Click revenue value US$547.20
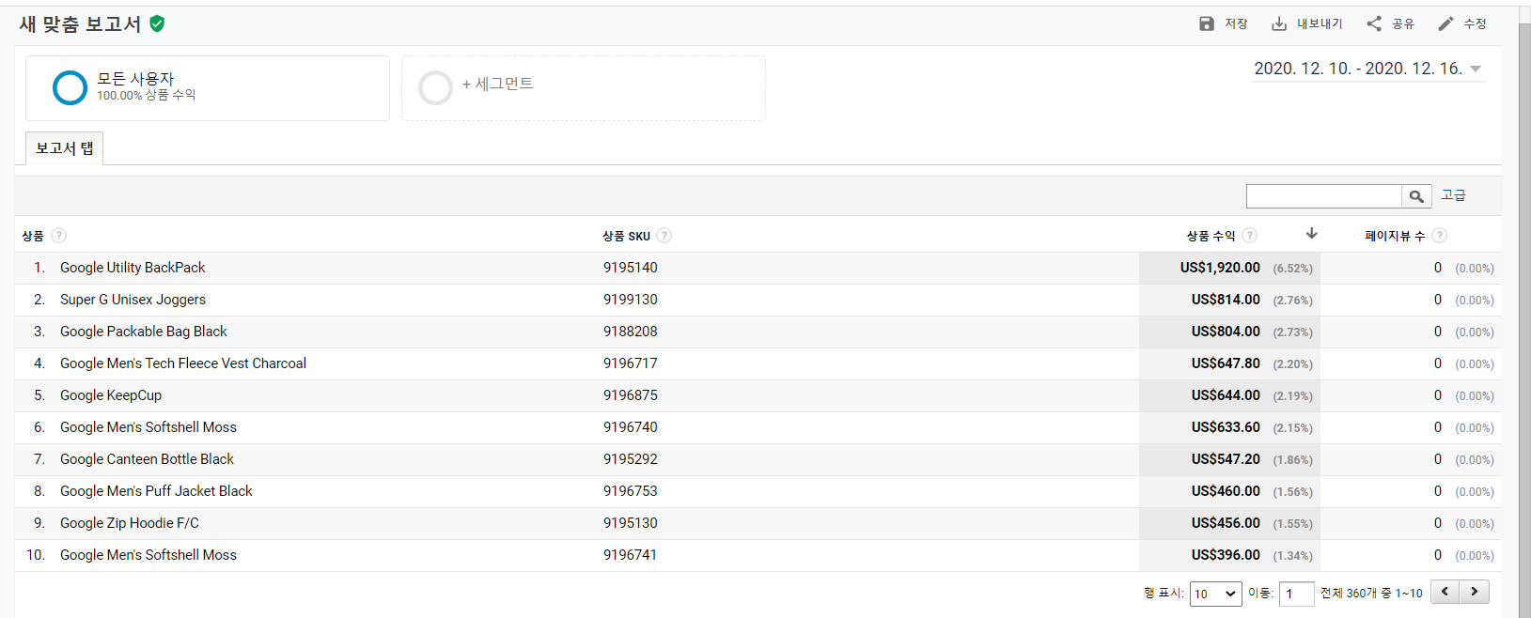This screenshot has width=1531, height=618. click(x=1226, y=459)
